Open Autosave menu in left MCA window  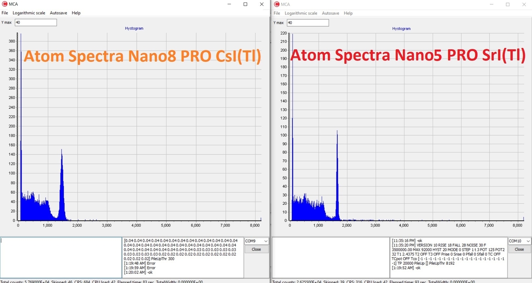58,13
